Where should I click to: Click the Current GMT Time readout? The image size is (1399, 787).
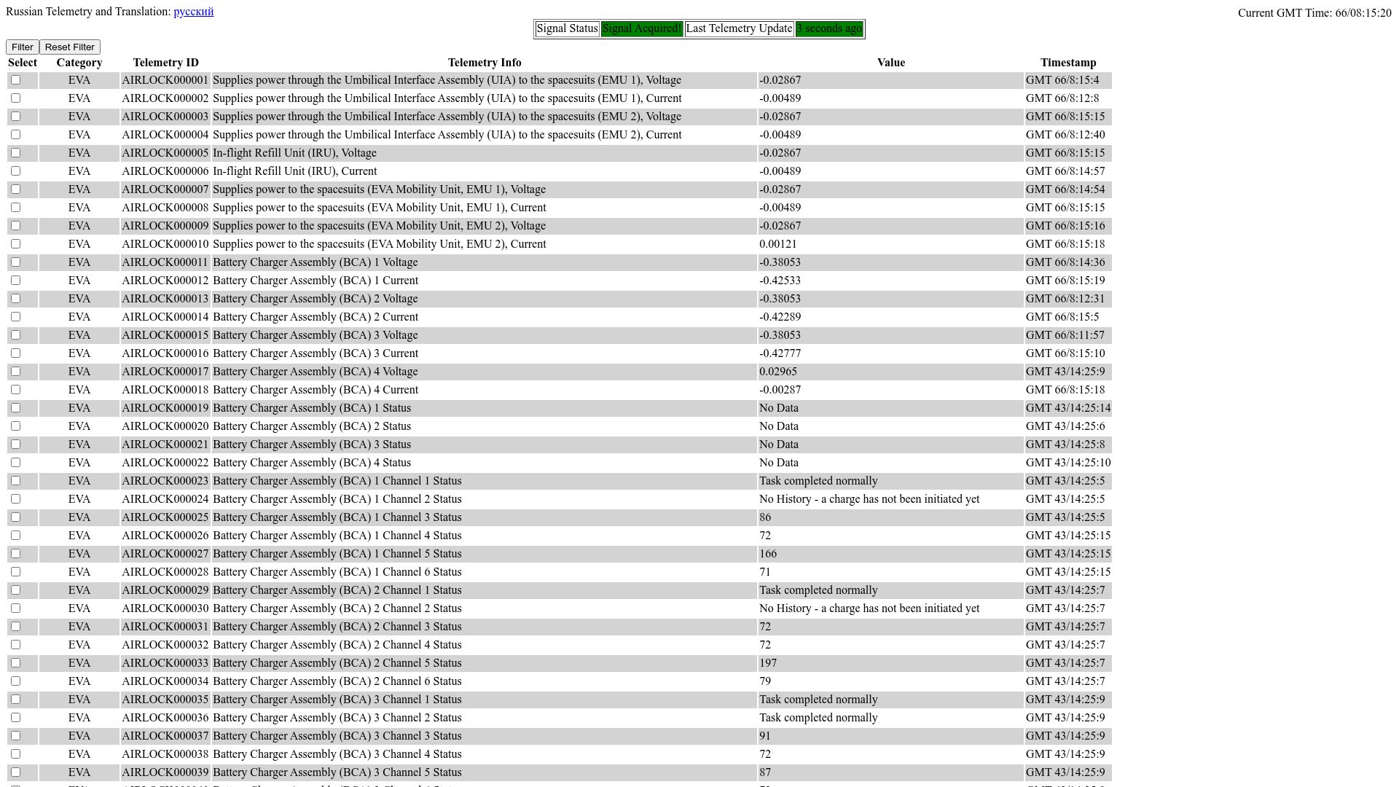pyautogui.click(x=1314, y=12)
